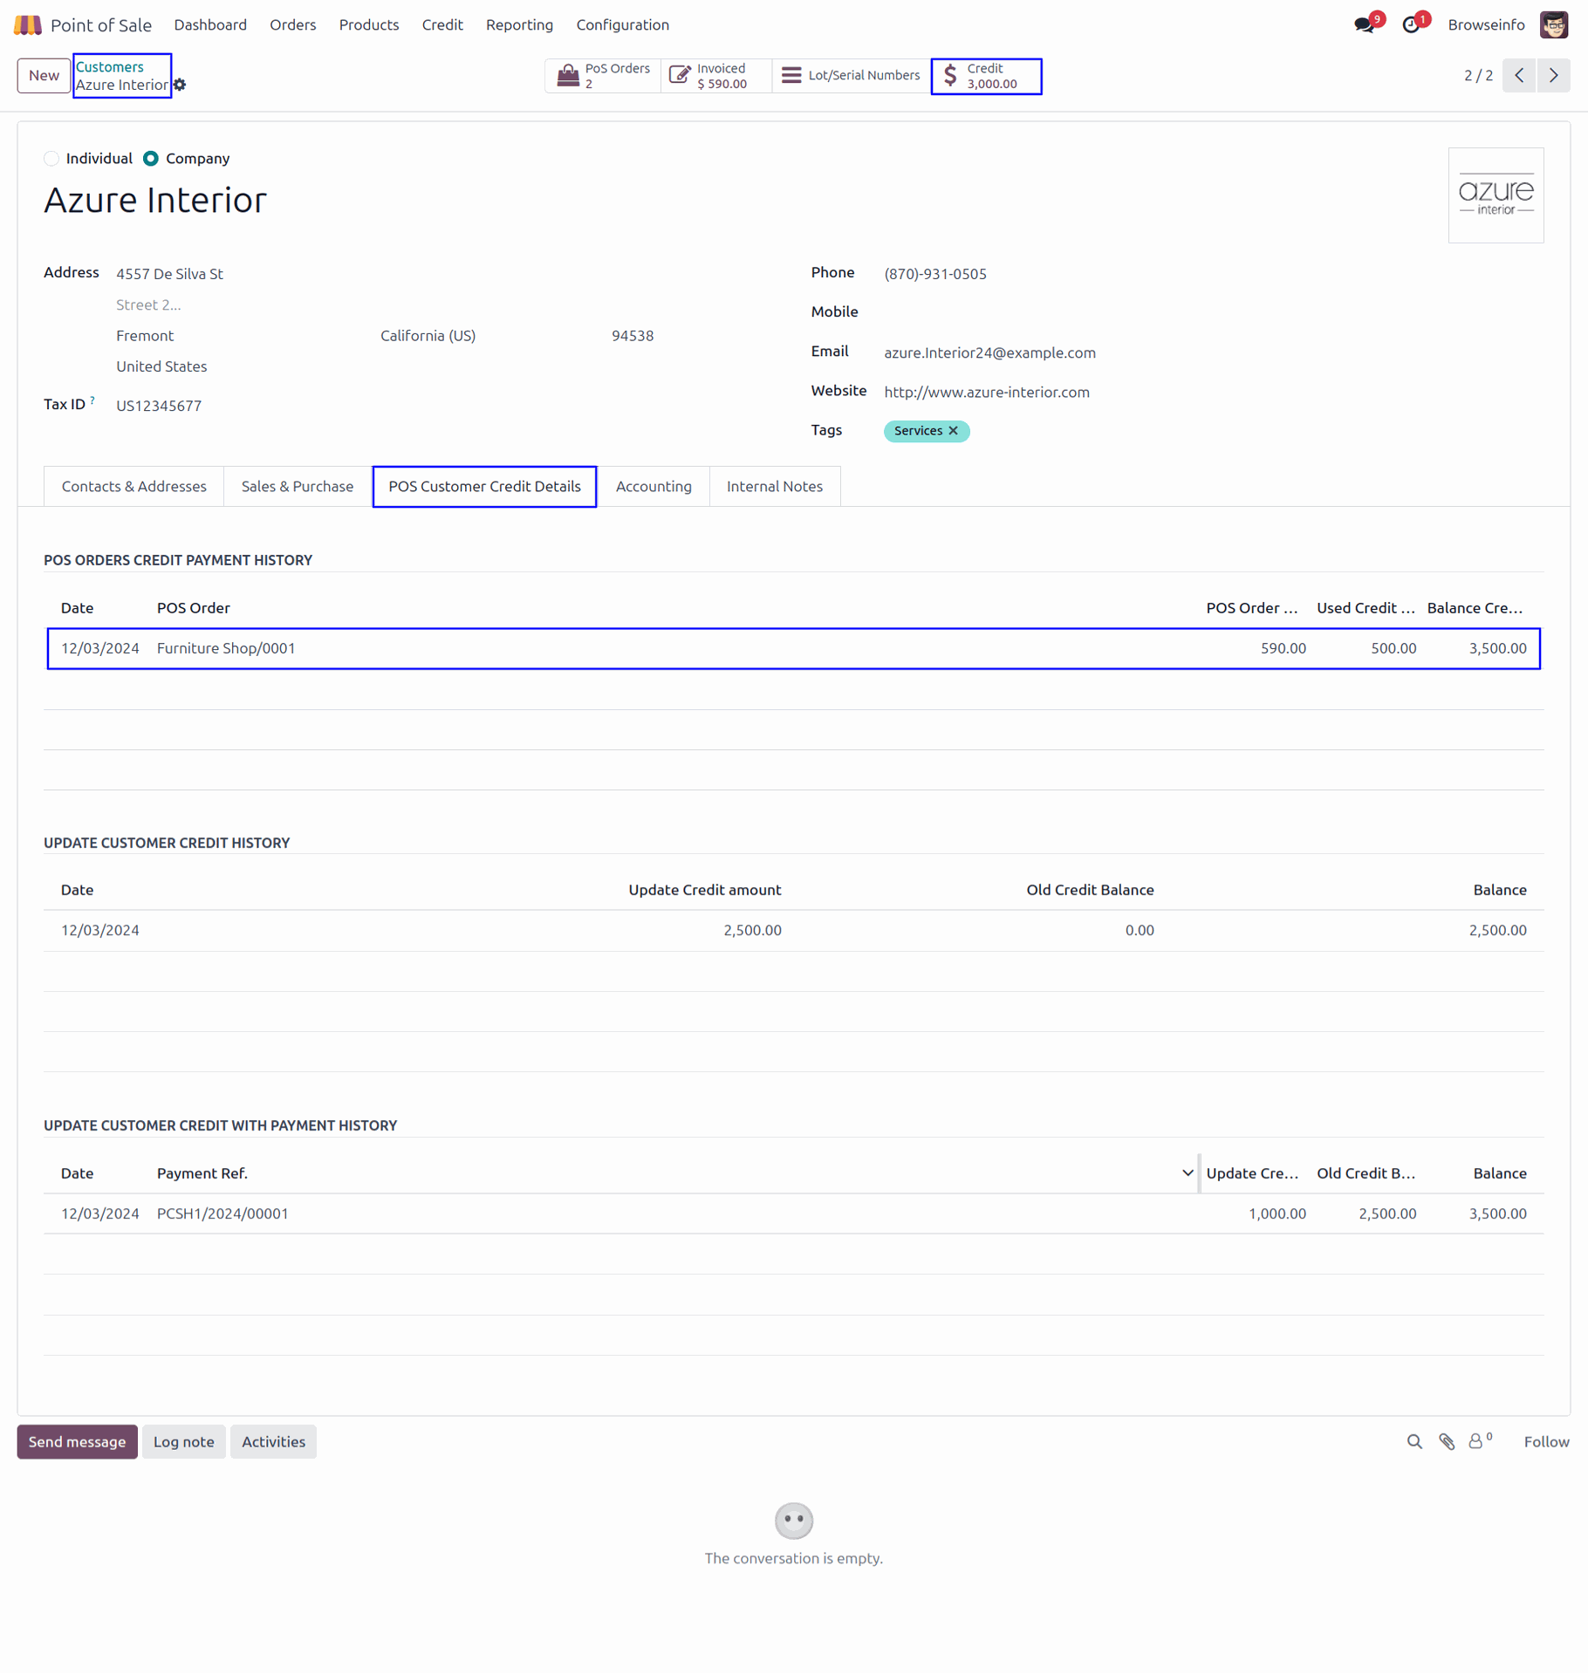
Task: Open the Reporting menu
Action: (x=519, y=24)
